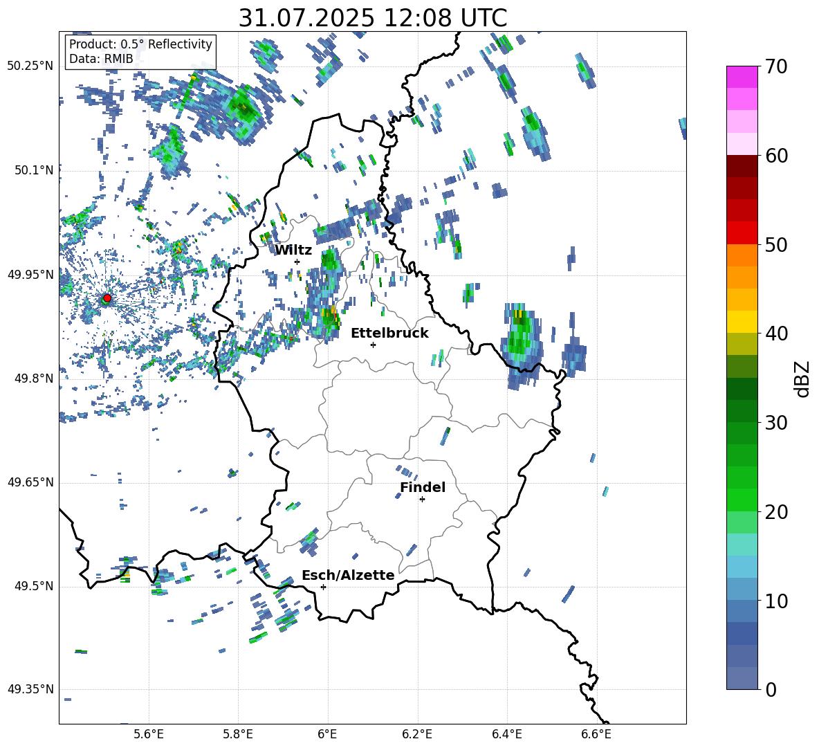Click the Data: RMIB text

[101, 59]
